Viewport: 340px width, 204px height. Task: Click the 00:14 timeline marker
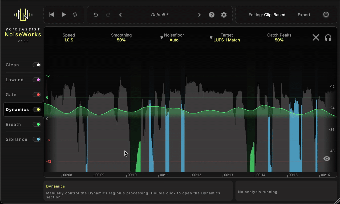(261, 175)
